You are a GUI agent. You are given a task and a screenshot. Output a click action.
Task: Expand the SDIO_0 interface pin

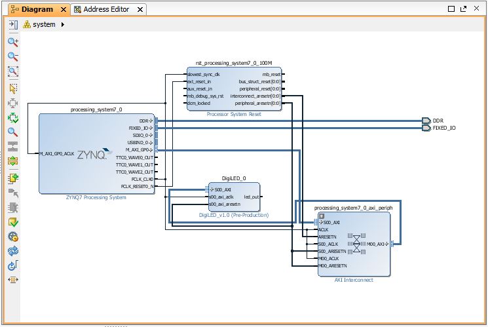151,135
